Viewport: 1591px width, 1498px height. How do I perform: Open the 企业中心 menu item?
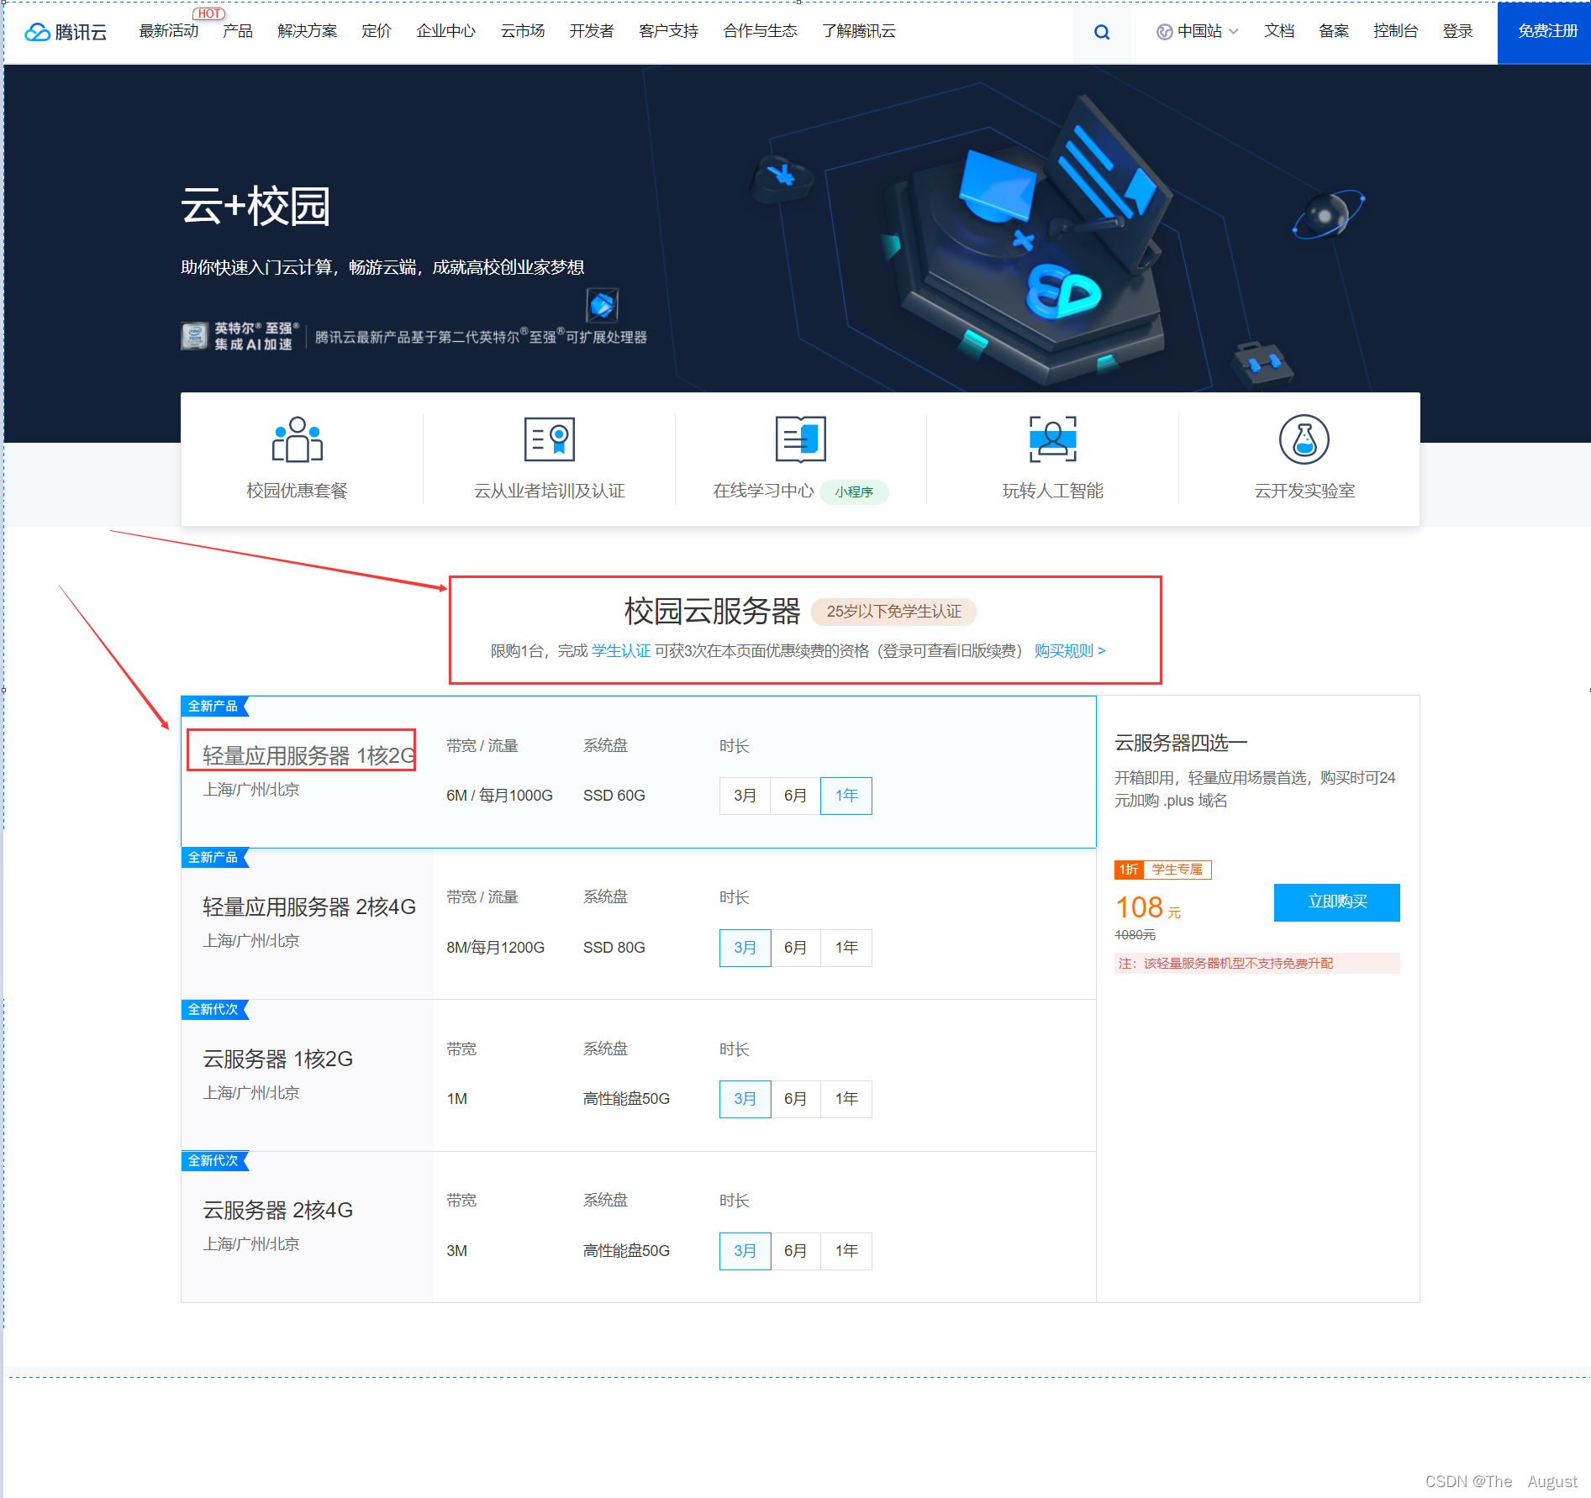click(x=446, y=32)
